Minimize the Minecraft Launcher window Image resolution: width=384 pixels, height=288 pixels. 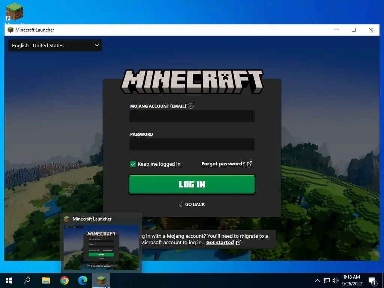[337, 30]
